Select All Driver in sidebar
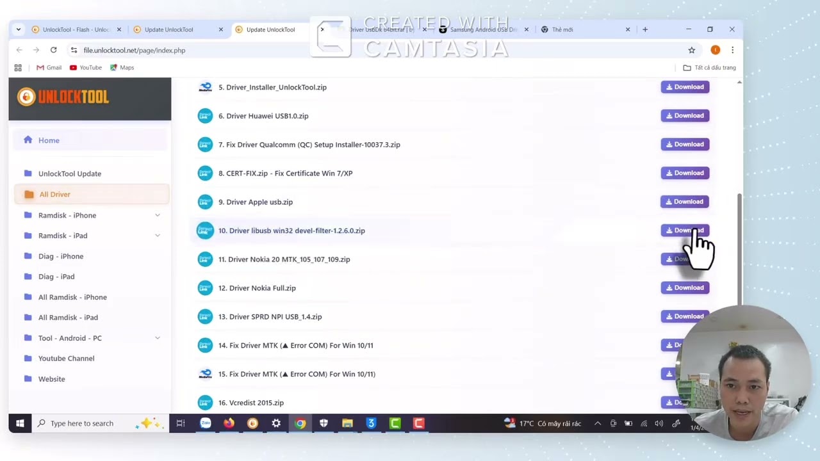 coord(92,194)
